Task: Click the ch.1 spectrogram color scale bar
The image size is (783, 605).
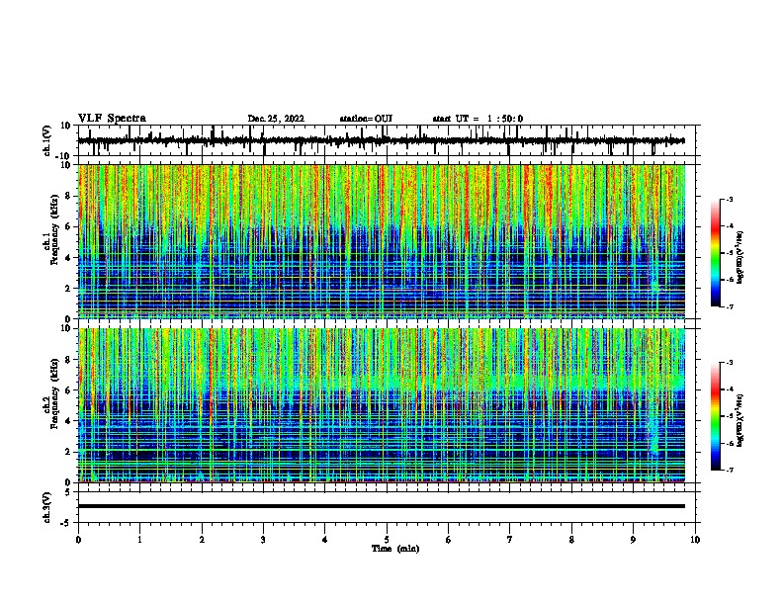Action: (716, 253)
